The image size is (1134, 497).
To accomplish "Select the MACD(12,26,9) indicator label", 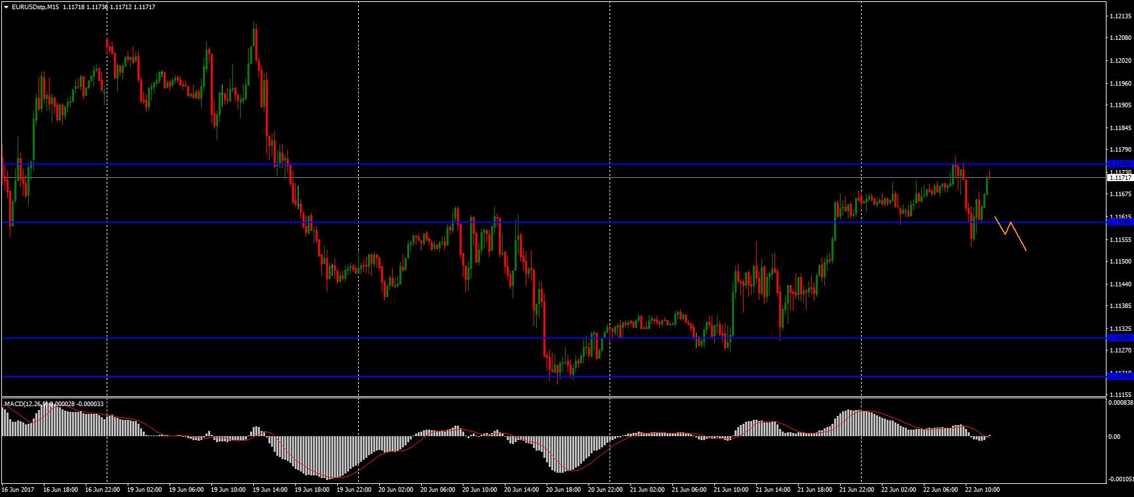I will pos(27,403).
